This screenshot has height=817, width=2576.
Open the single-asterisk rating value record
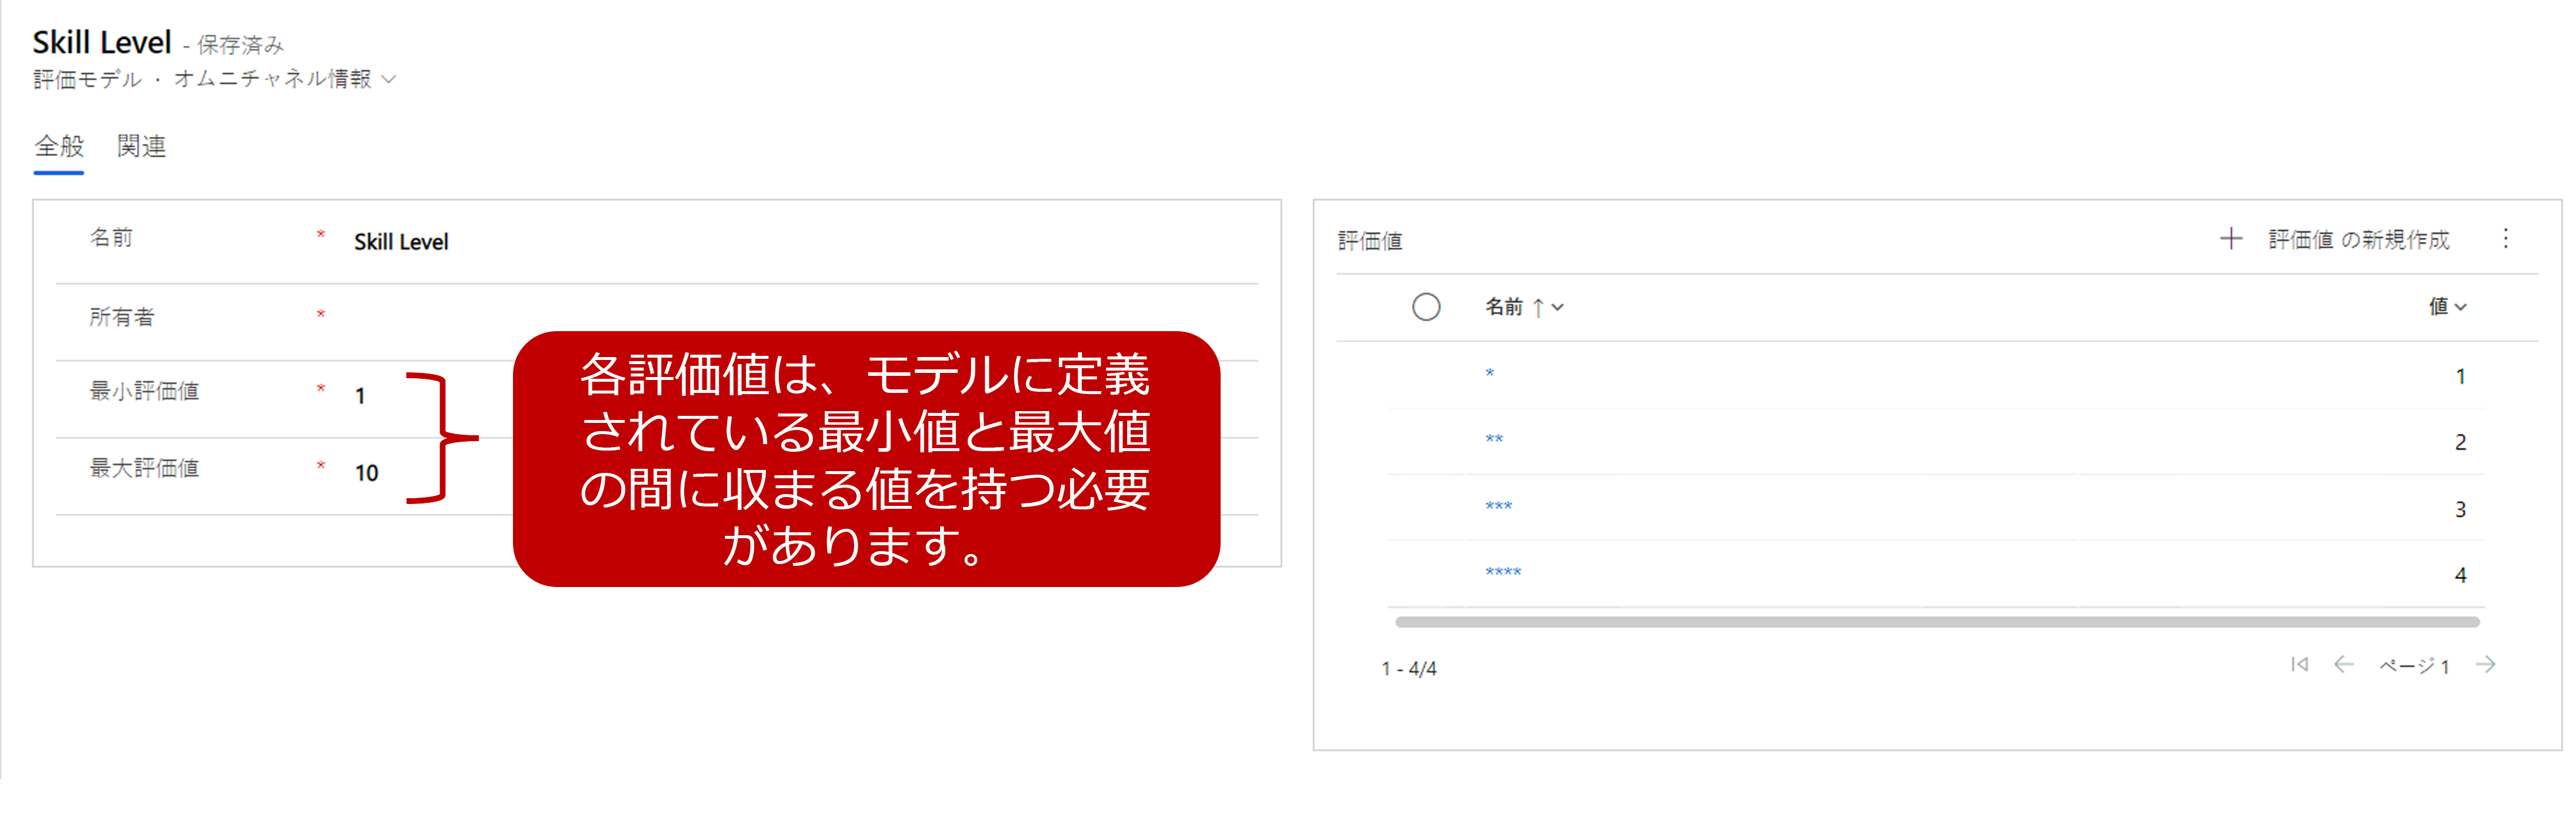pos(1489,374)
